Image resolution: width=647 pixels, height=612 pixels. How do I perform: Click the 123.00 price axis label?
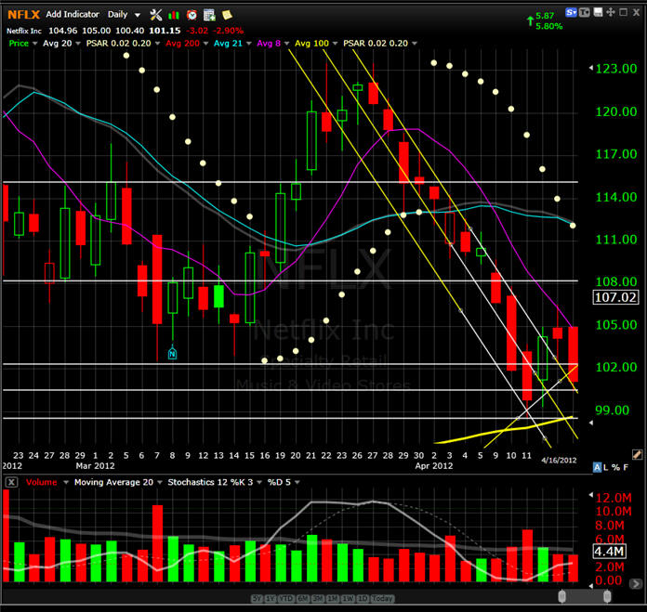pyautogui.click(x=616, y=69)
